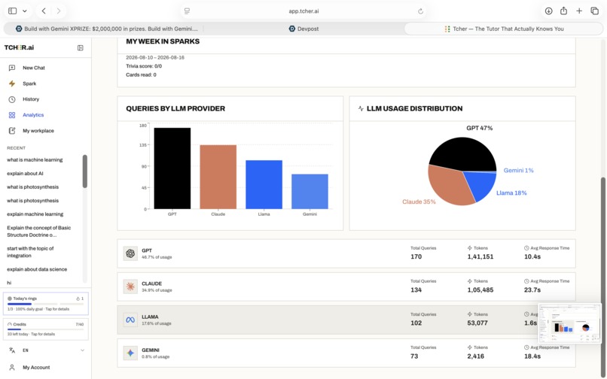Open recent chat 'explain machine learning'
The image size is (607, 379).
35,214
